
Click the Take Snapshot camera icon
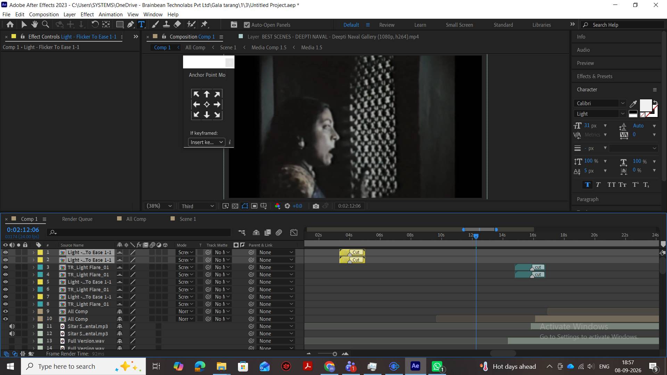[x=315, y=206]
